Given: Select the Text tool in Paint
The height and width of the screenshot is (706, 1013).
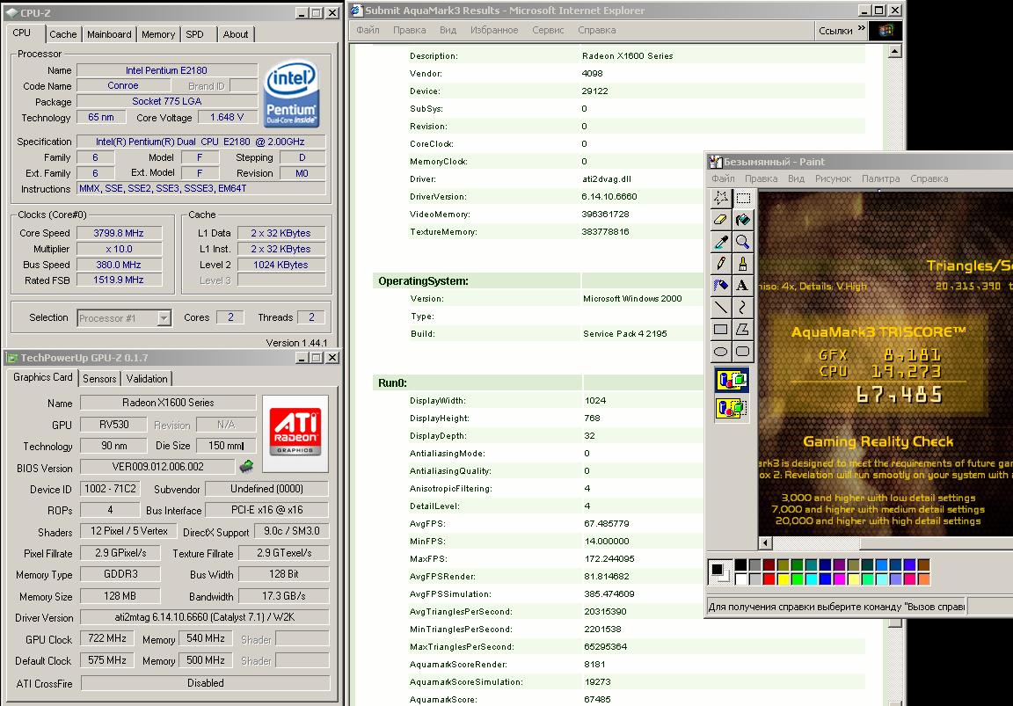Looking at the screenshot, I should click(743, 286).
